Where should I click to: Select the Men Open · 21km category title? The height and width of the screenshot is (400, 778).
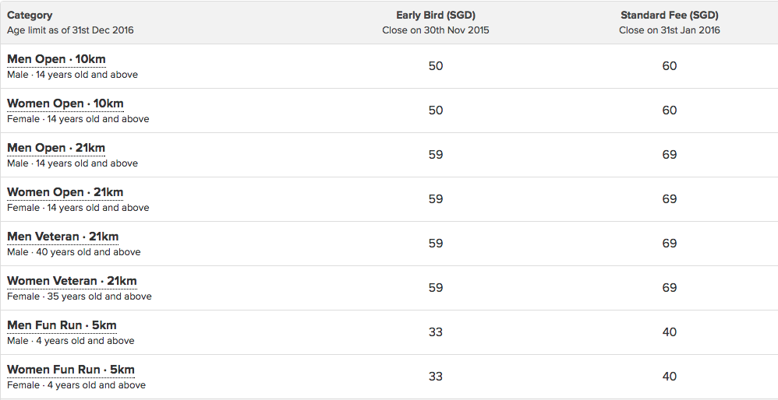pyautogui.click(x=56, y=148)
